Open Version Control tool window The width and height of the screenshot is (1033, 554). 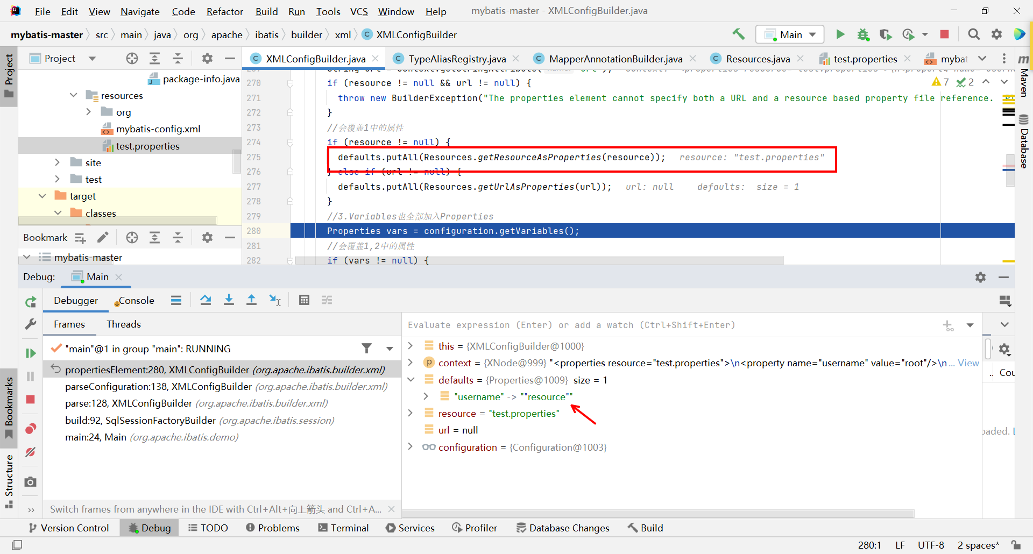tap(69, 528)
